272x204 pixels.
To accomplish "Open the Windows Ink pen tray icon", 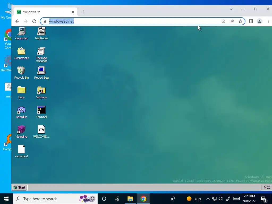I will click(x=228, y=199).
